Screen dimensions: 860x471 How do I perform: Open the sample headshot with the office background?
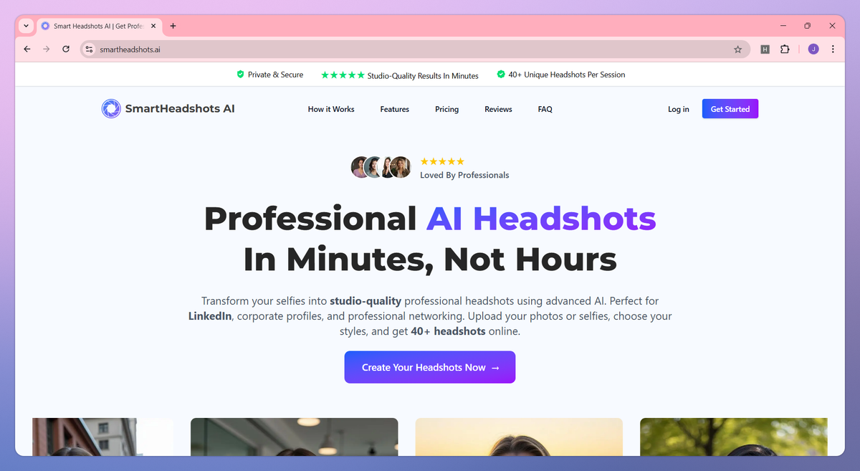(x=295, y=437)
